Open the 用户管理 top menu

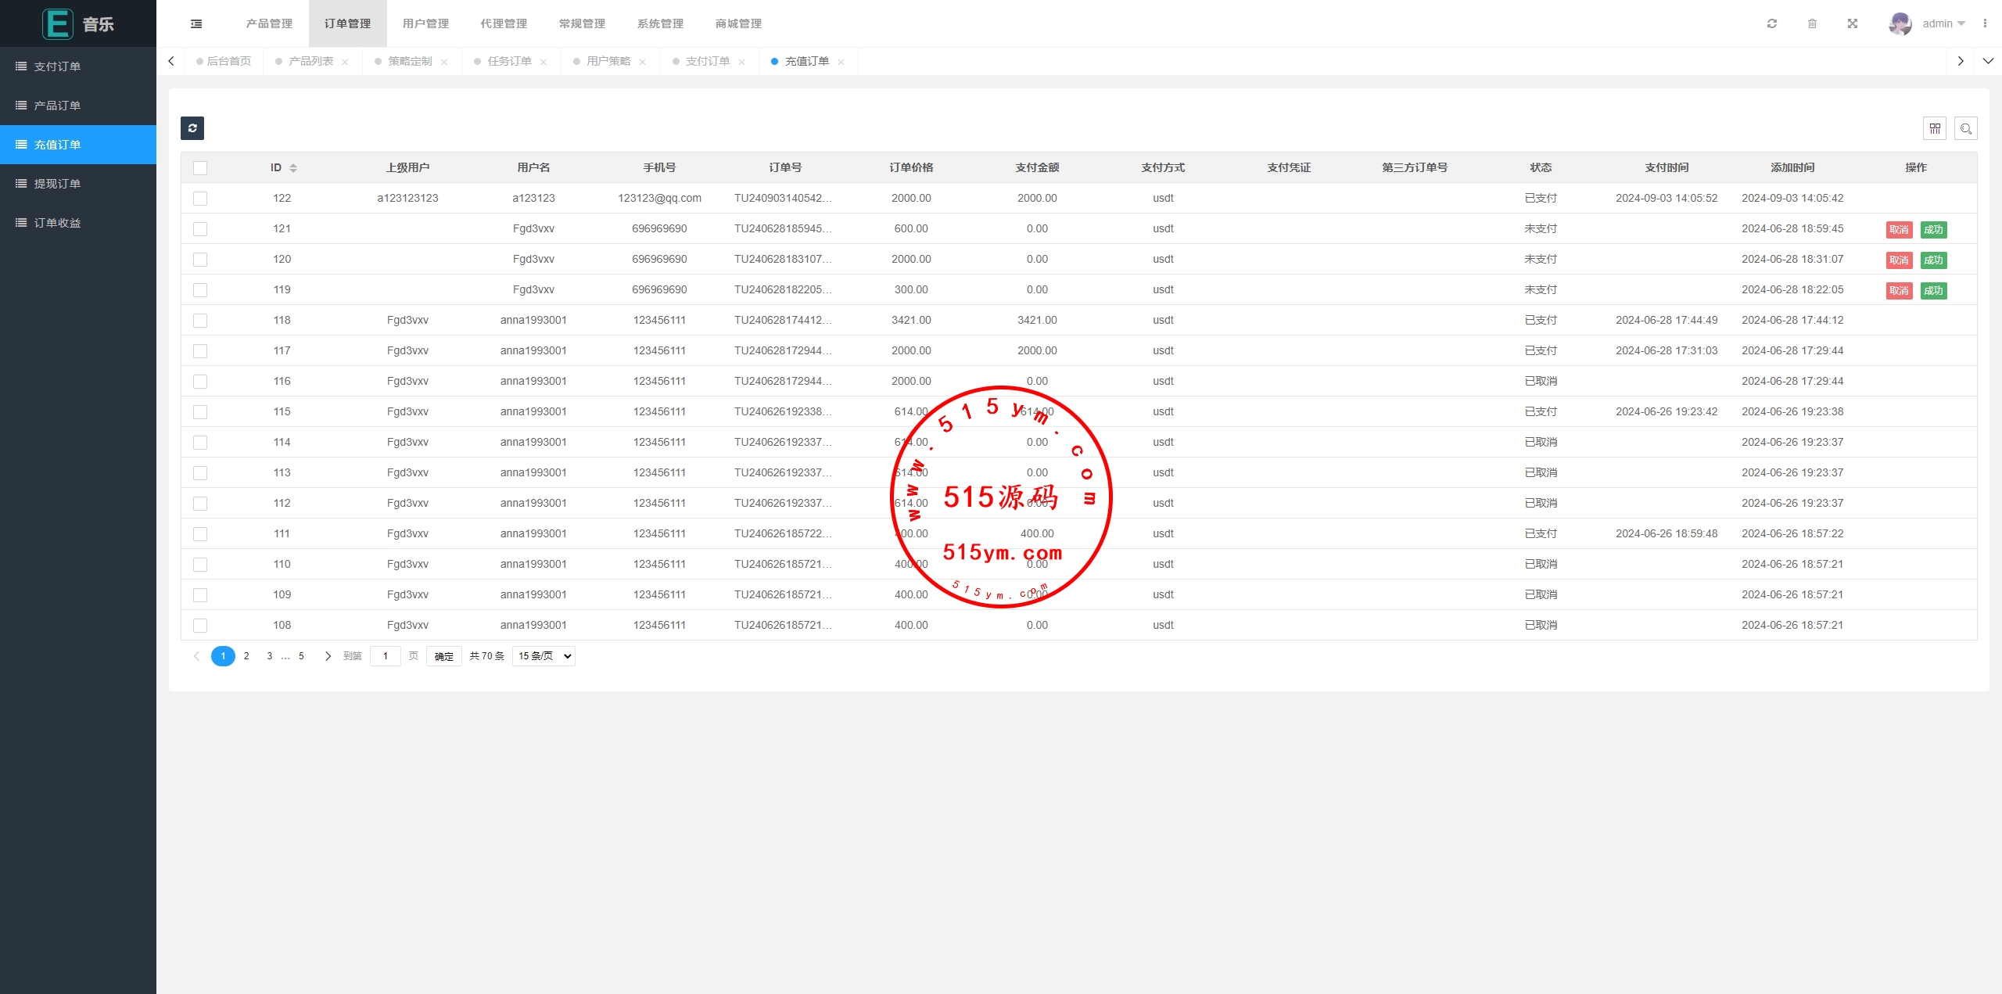(425, 23)
